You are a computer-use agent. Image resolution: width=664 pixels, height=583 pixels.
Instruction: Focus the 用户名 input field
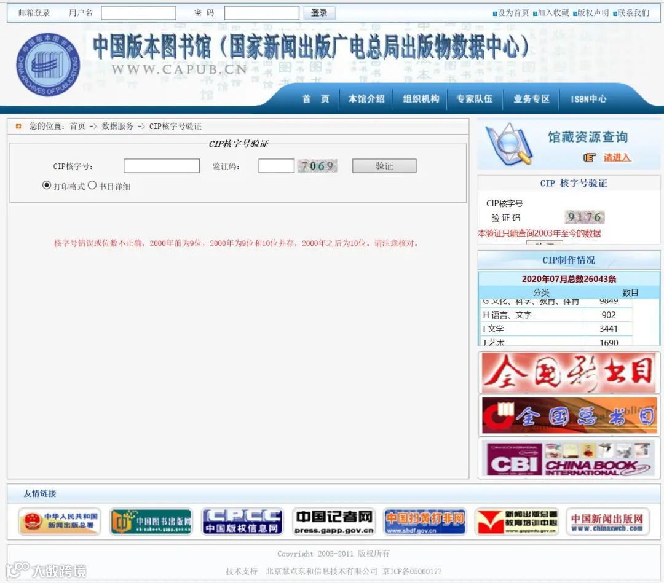[x=138, y=13]
